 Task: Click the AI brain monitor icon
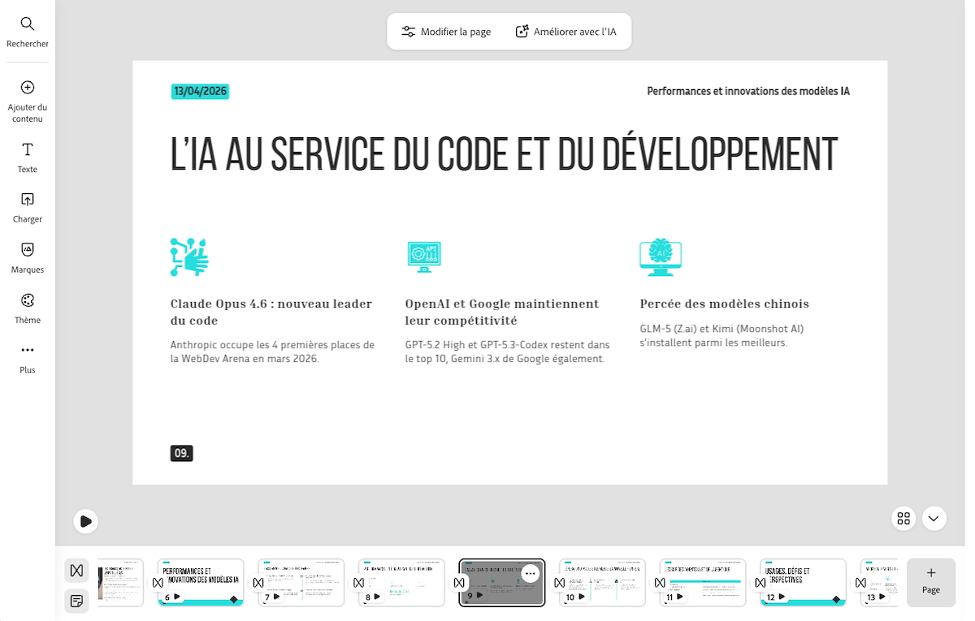[660, 257]
